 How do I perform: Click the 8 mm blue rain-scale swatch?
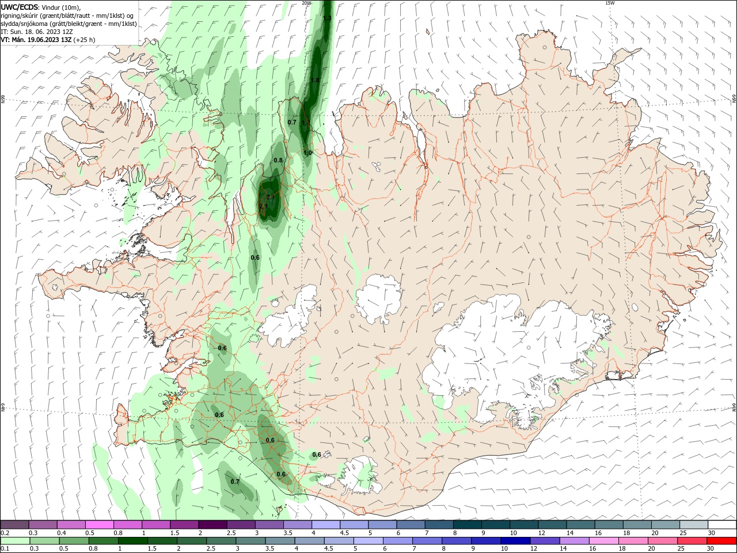coord(457,541)
